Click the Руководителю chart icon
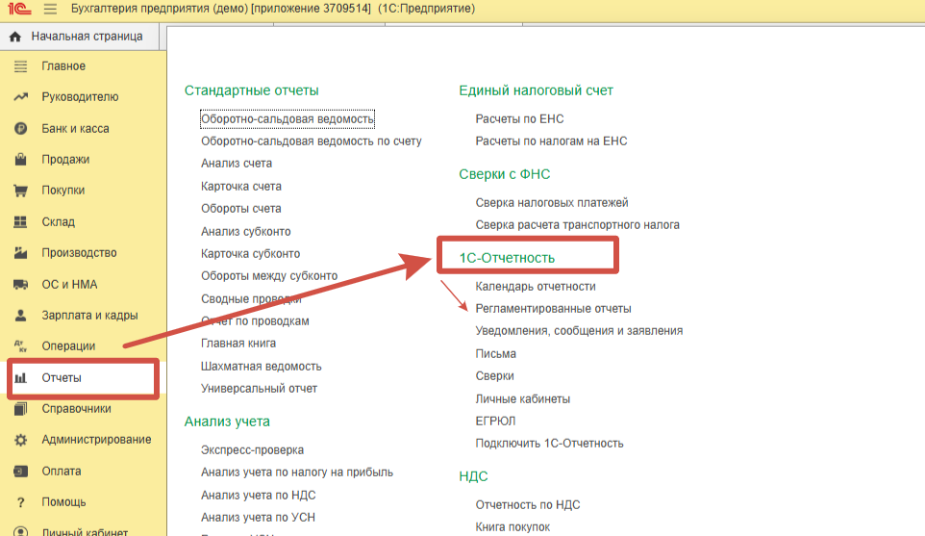The width and height of the screenshot is (925, 536). 20,97
